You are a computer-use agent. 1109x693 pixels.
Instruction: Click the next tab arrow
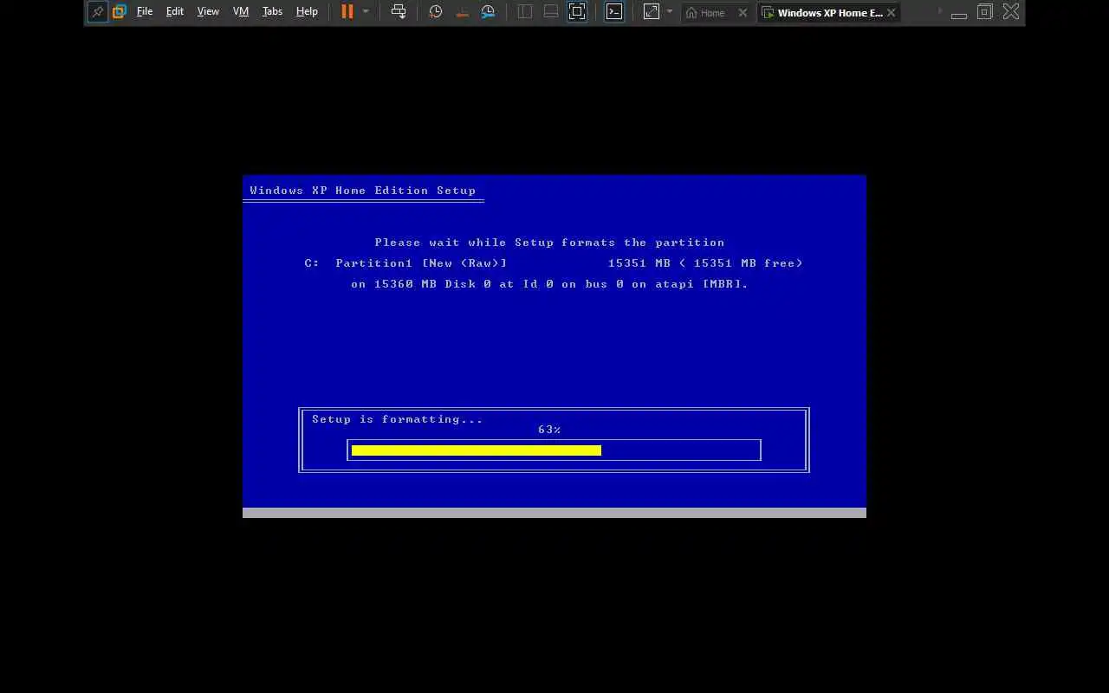click(940, 12)
